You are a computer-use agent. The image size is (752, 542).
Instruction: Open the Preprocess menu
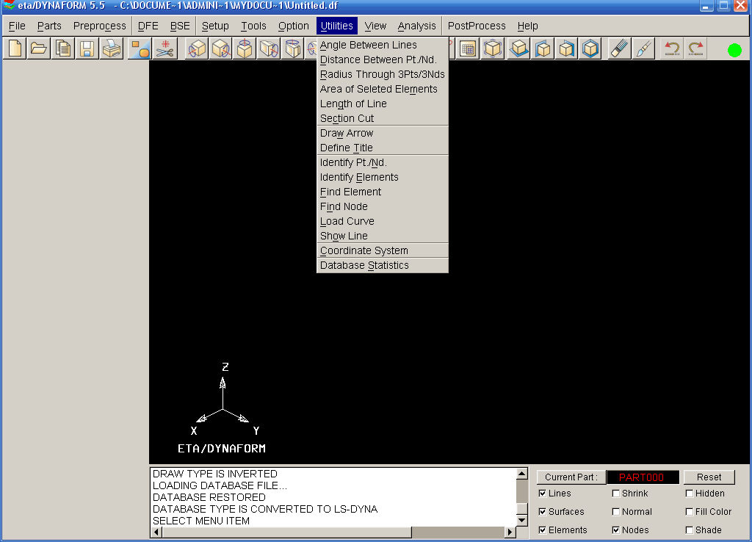(x=100, y=26)
